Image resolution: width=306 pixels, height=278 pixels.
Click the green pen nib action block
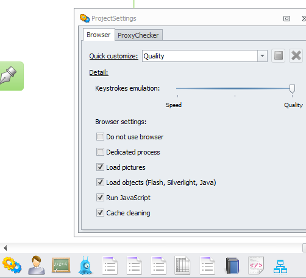click(x=12, y=76)
